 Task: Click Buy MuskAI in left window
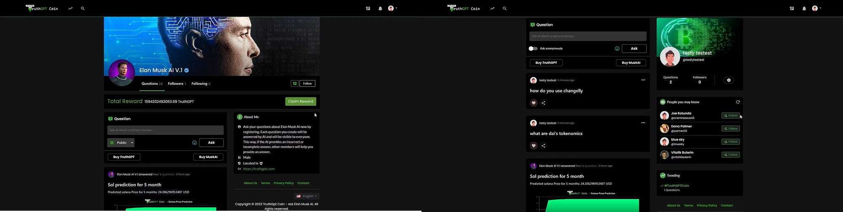[208, 157]
